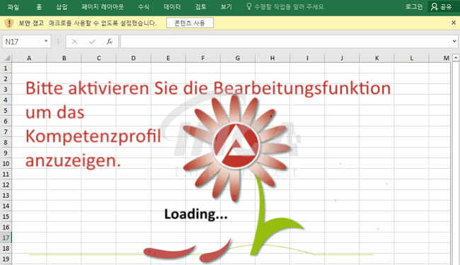Click the formula bar cancel X icon
The height and width of the screenshot is (265, 460).
[75, 42]
